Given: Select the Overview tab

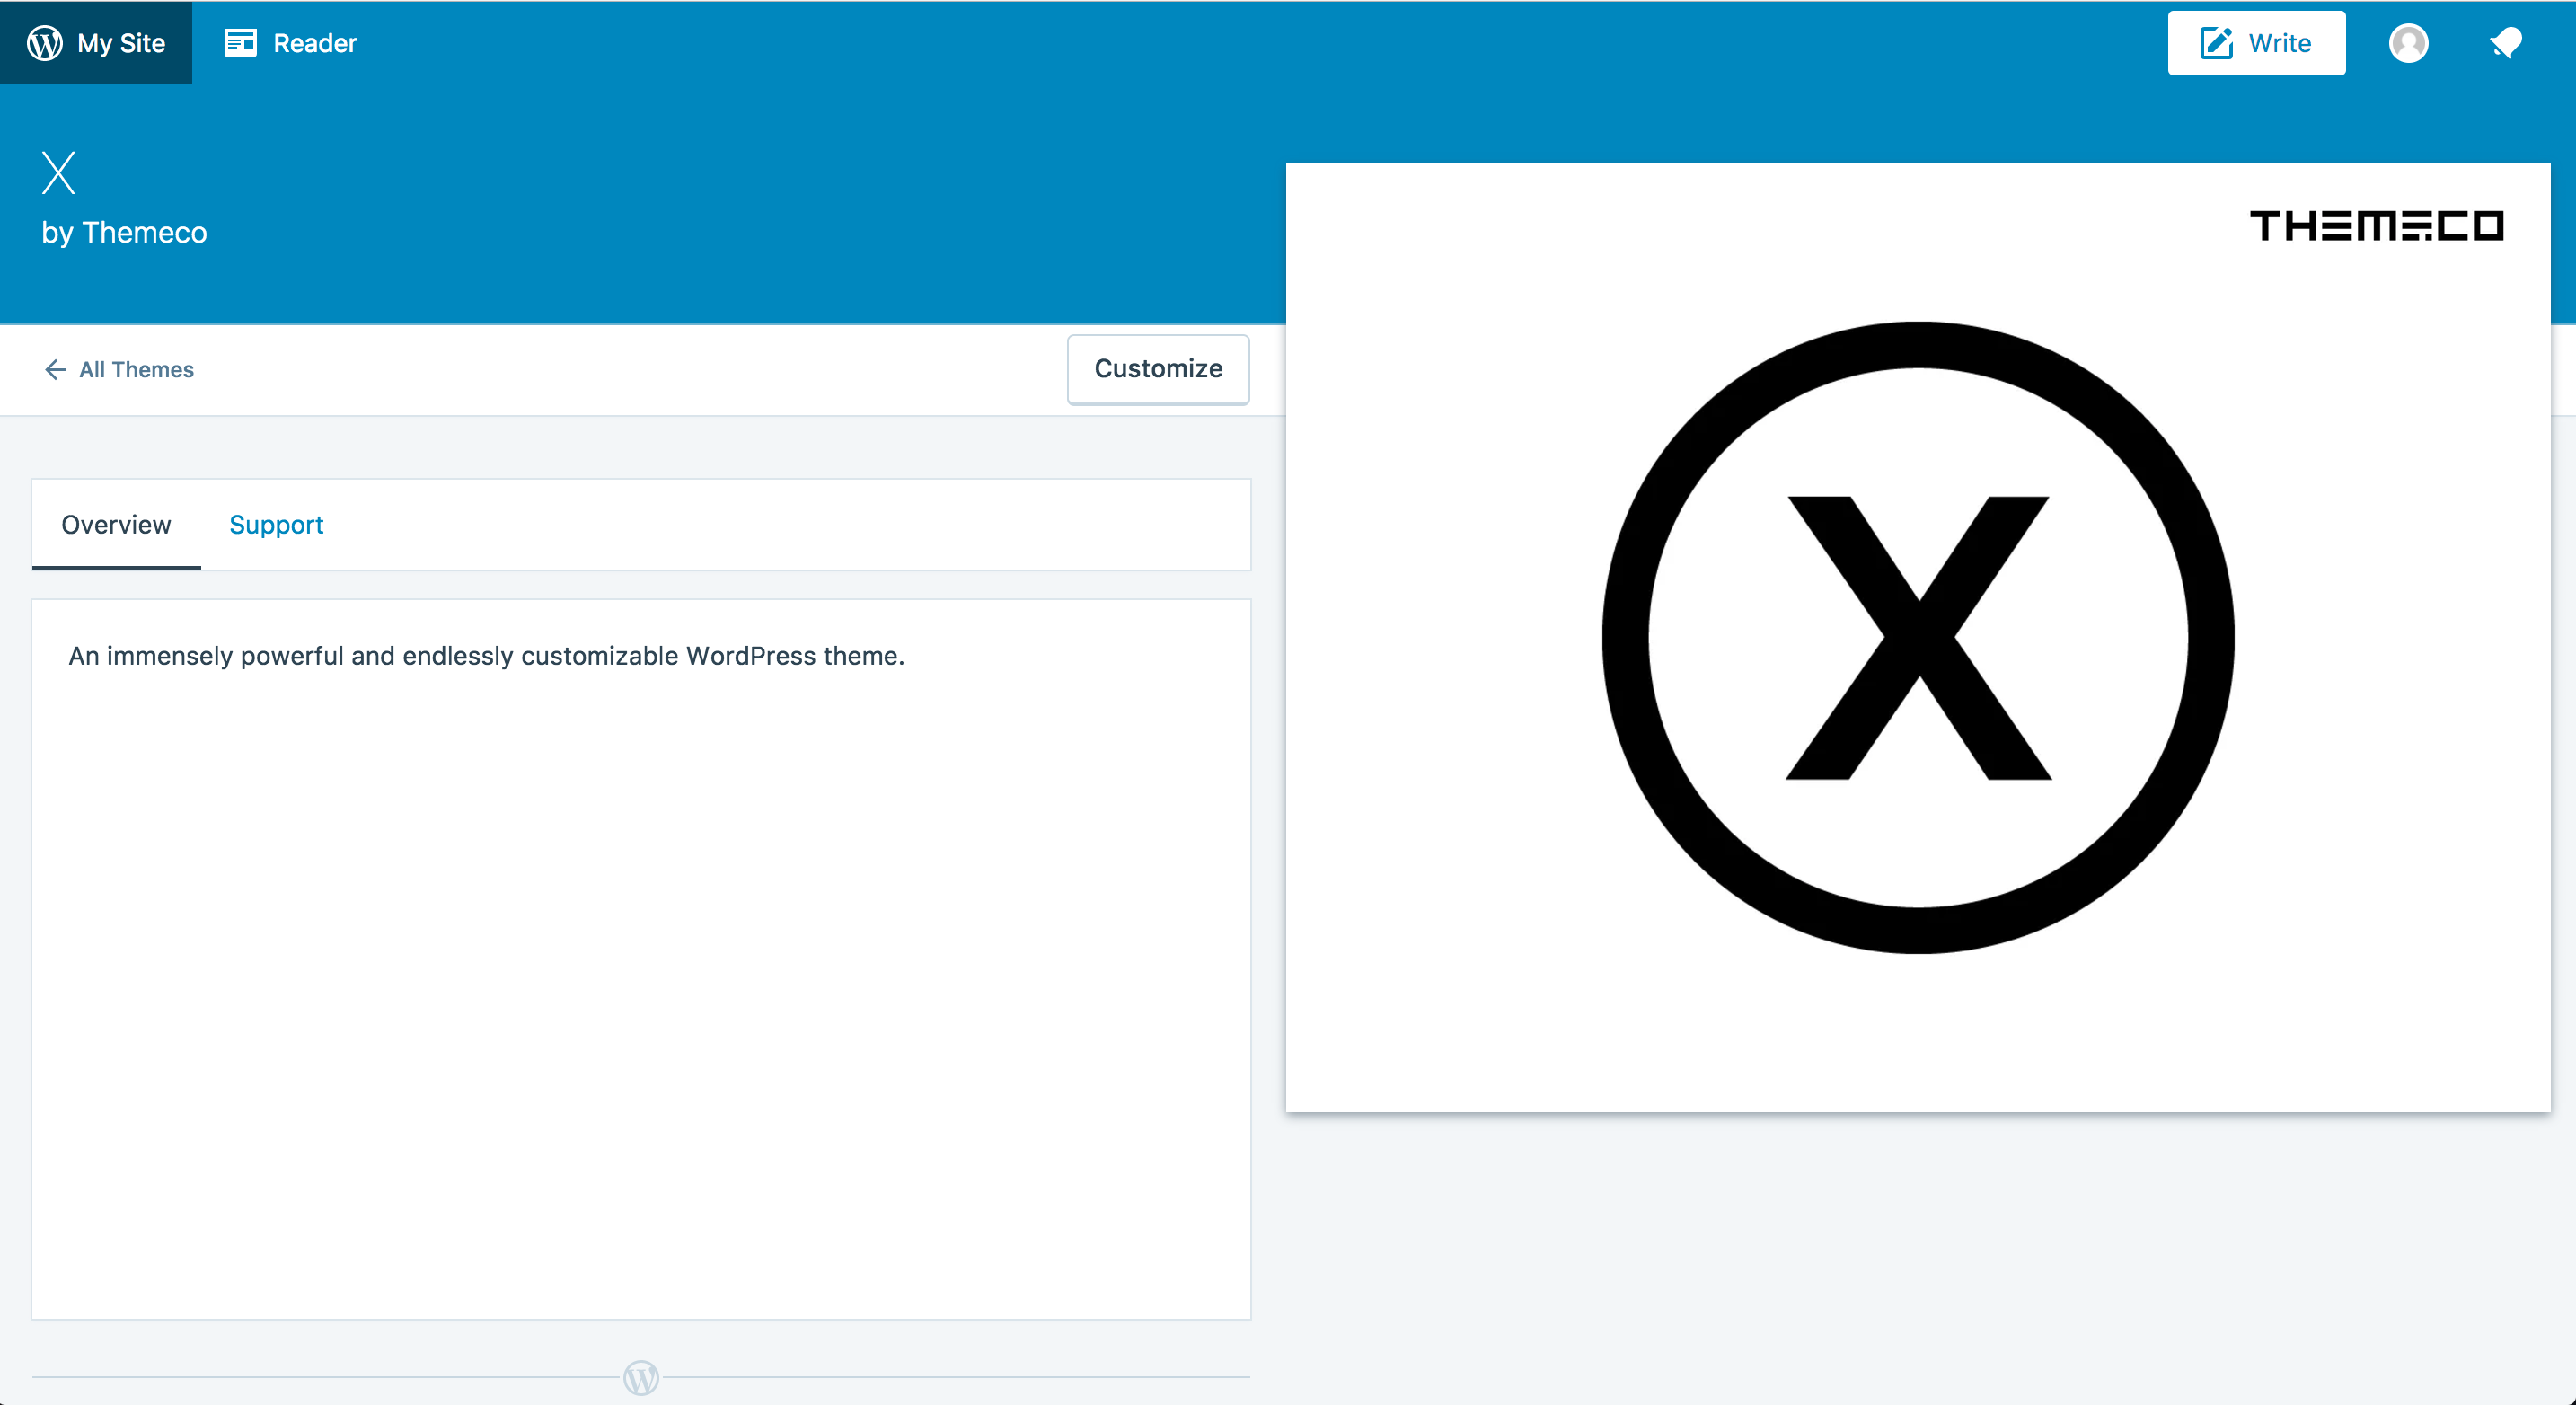Looking at the screenshot, I should point(115,524).
